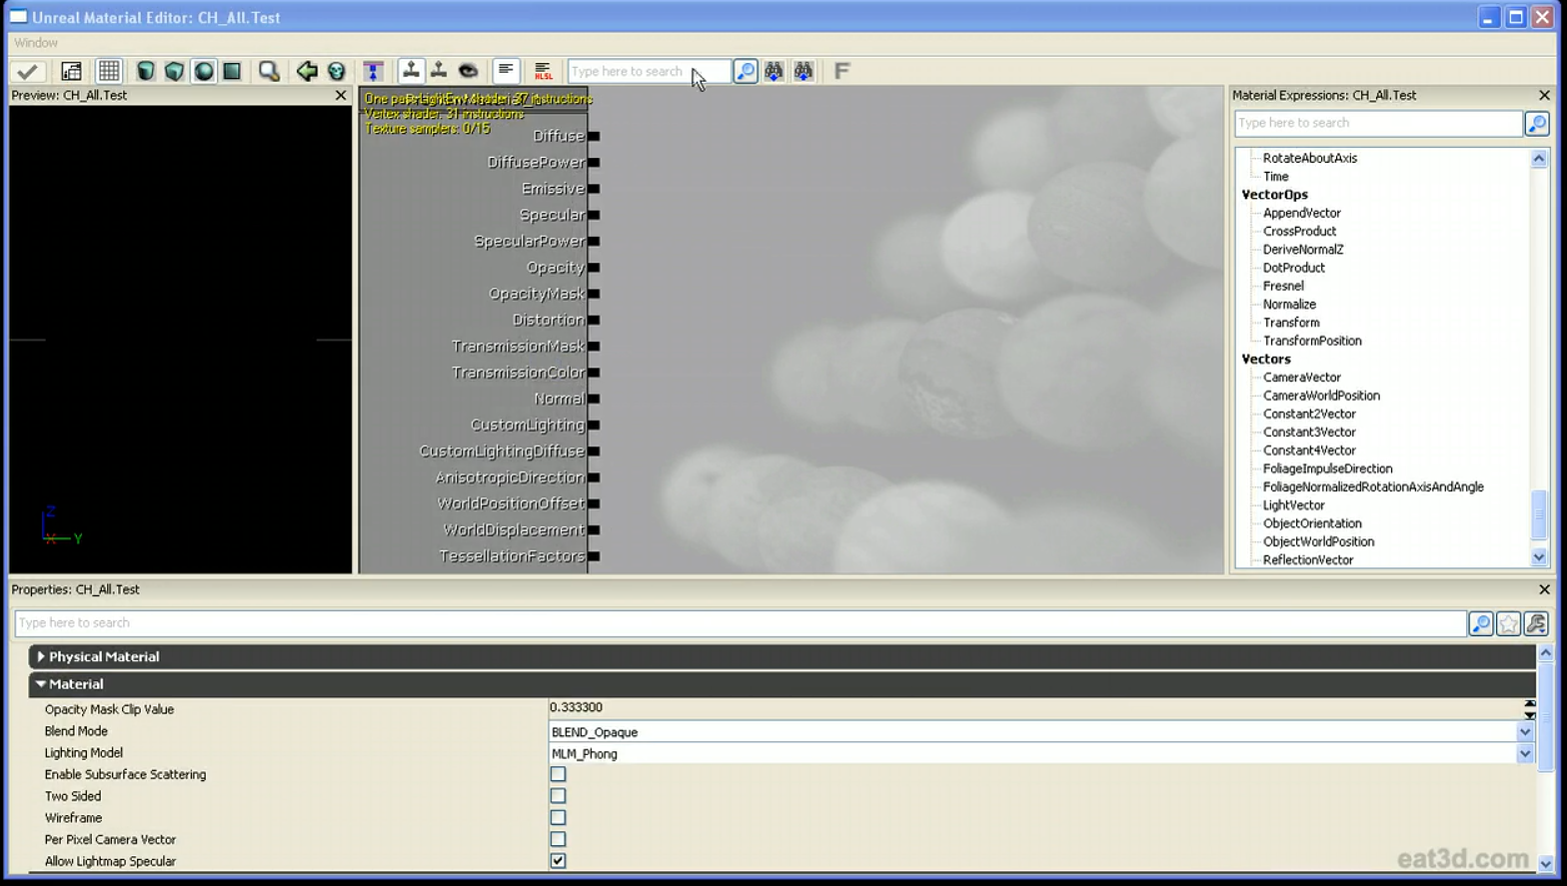1567x886 pixels.
Task: Open the Window menu
Action: pos(36,43)
